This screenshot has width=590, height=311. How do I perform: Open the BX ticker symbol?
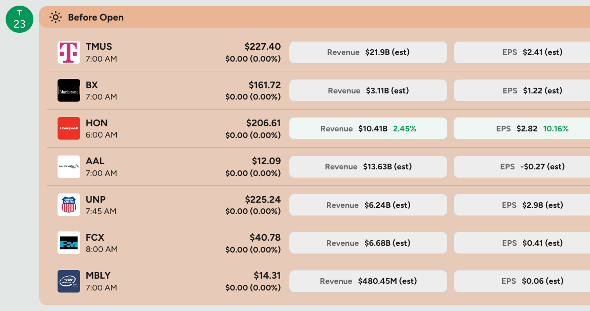(92, 85)
